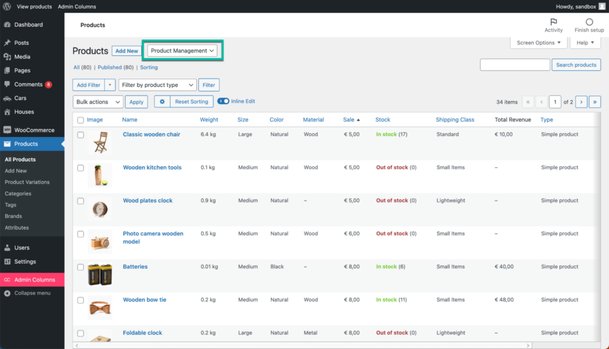Click the Finish setup circle icon
The height and width of the screenshot is (349, 609).
[x=588, y=22]
